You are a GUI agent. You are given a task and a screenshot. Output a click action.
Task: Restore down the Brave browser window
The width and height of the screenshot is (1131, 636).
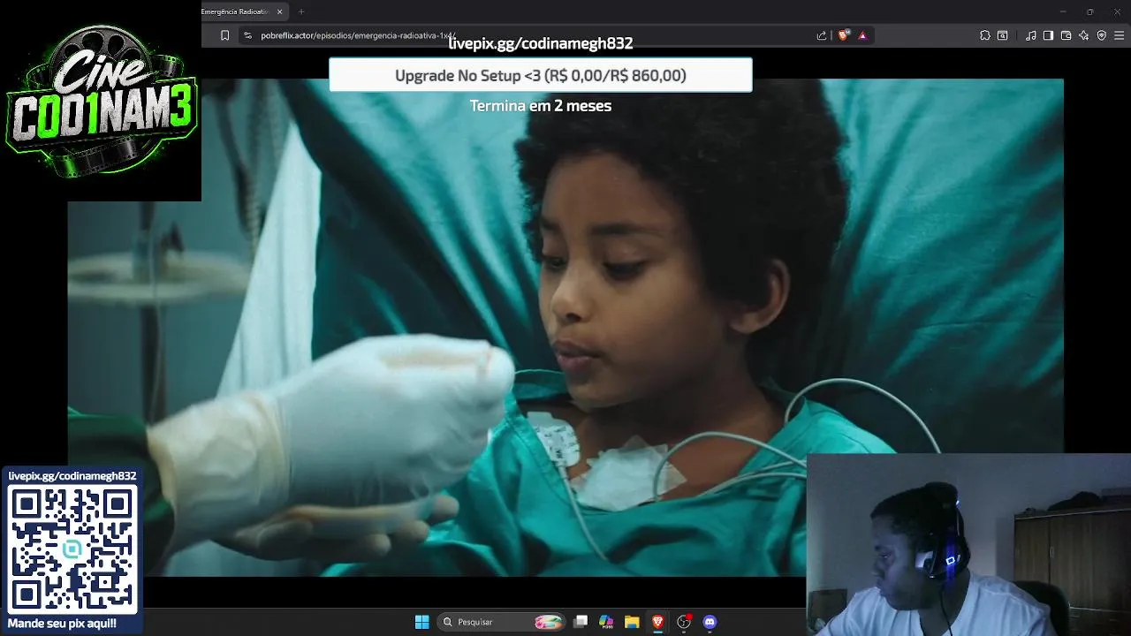(1090, 11)
